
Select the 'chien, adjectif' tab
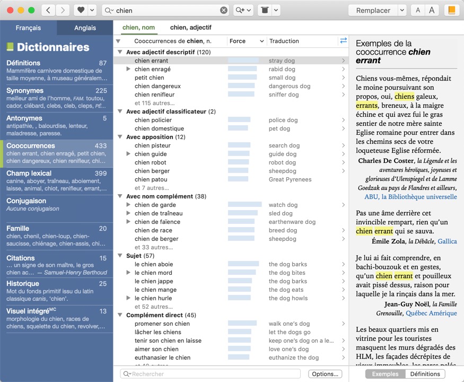click(190, 28)
